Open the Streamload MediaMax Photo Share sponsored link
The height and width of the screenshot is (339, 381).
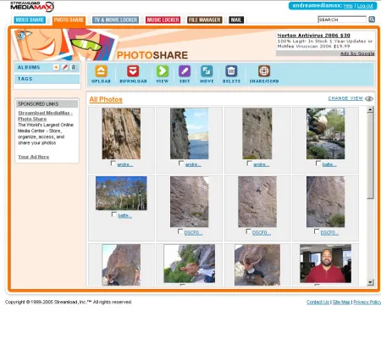pyautogui.click(x=45, y=116)
